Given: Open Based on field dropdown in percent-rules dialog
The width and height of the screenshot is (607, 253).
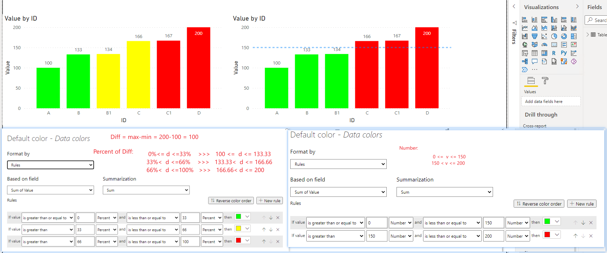Looking at the screenshot, I should 51,190.
